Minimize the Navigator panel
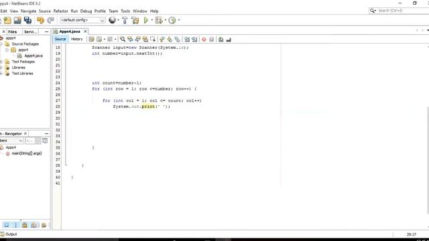429x241 pixels. 46,134
